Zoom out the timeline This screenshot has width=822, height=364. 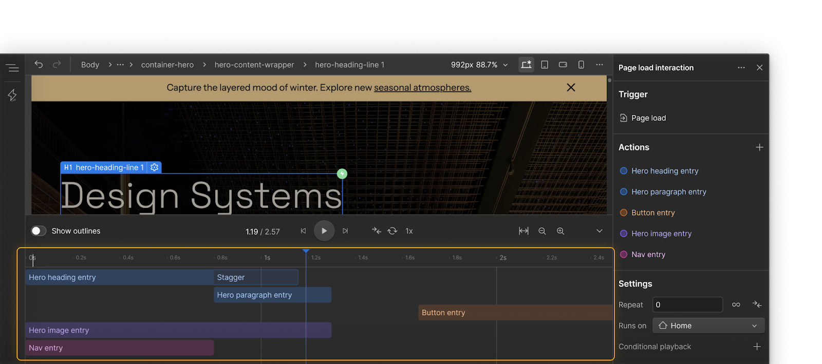542,231
